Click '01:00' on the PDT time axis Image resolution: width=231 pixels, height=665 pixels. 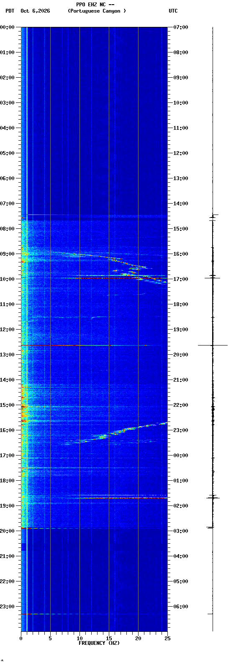pos(7,52)
